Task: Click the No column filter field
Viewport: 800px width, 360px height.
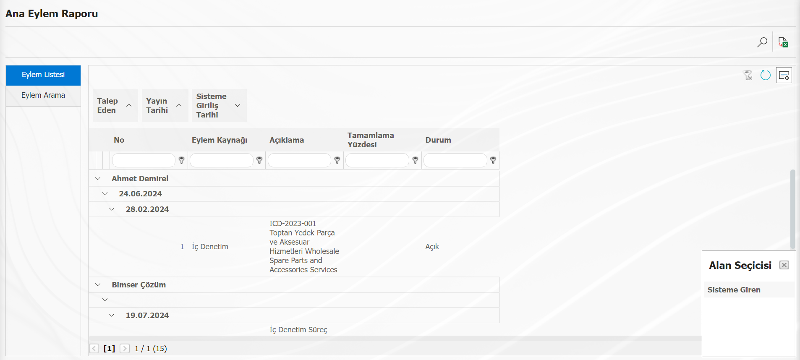Action: [x=144, y=160]
